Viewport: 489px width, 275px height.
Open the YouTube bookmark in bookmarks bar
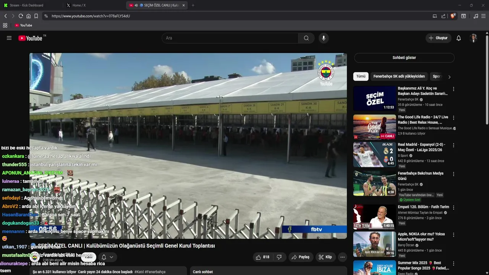[23, 25]
